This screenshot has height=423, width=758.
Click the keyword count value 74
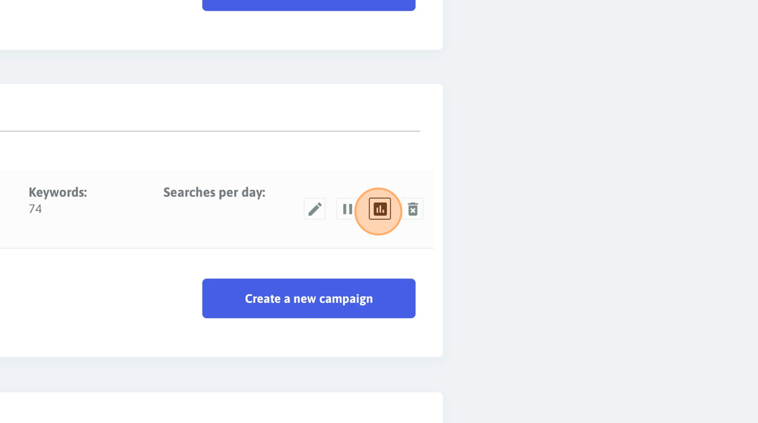35,209
